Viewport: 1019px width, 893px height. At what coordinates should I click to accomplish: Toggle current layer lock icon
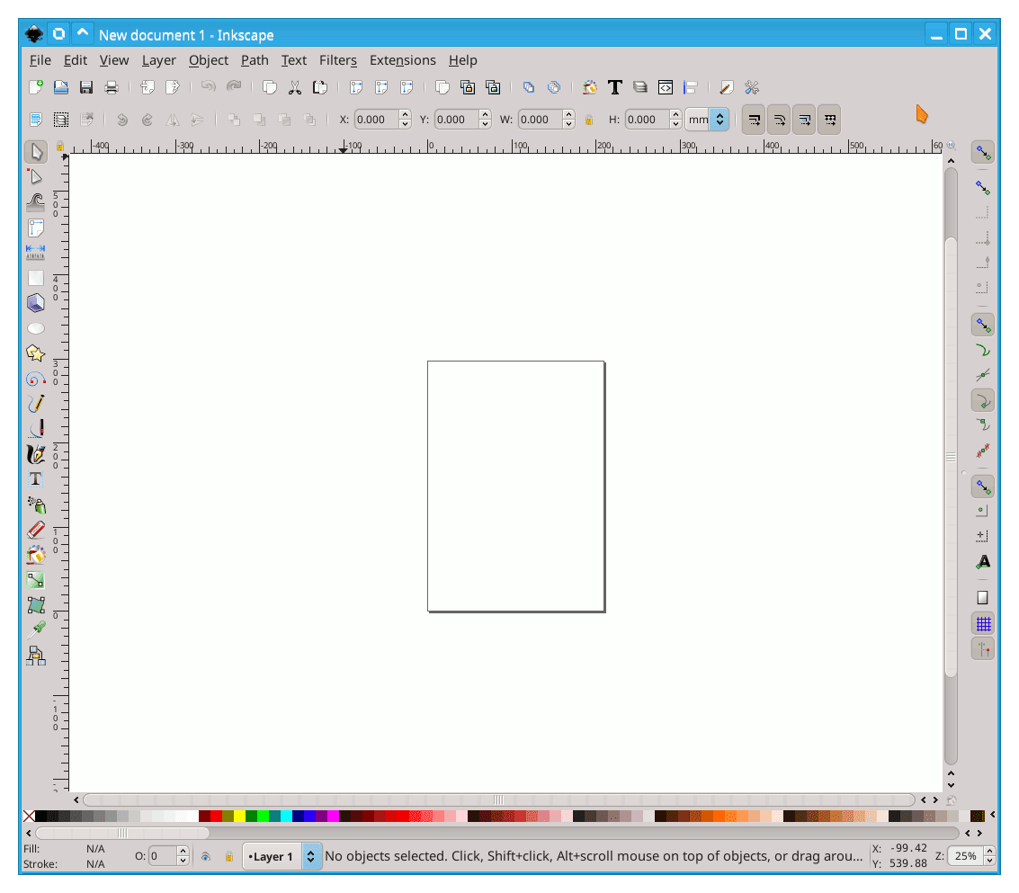228,857
